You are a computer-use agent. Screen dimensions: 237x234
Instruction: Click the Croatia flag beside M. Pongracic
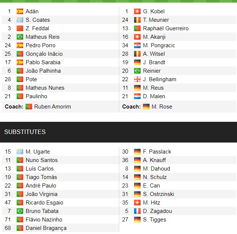(137, 45)
